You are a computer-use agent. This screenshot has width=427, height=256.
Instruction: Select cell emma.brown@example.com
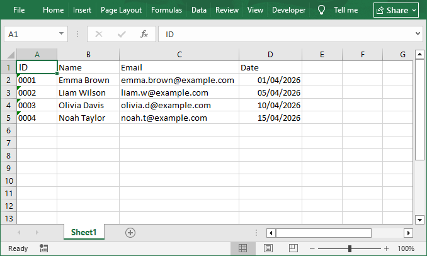[x=179, y=80]
